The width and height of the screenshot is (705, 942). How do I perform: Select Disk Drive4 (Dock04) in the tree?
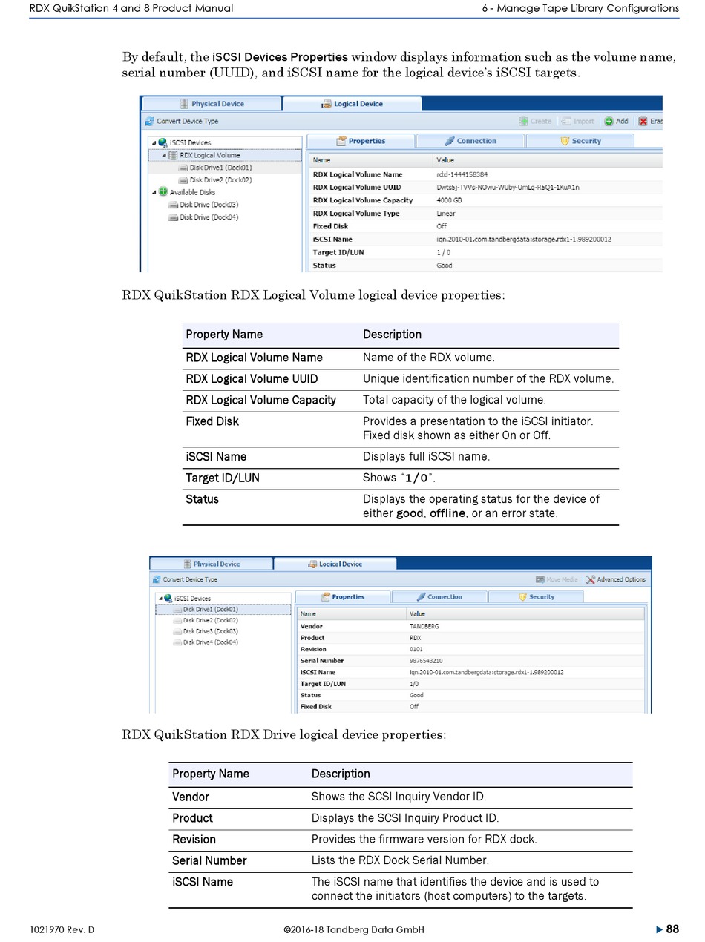click(206, 642)
